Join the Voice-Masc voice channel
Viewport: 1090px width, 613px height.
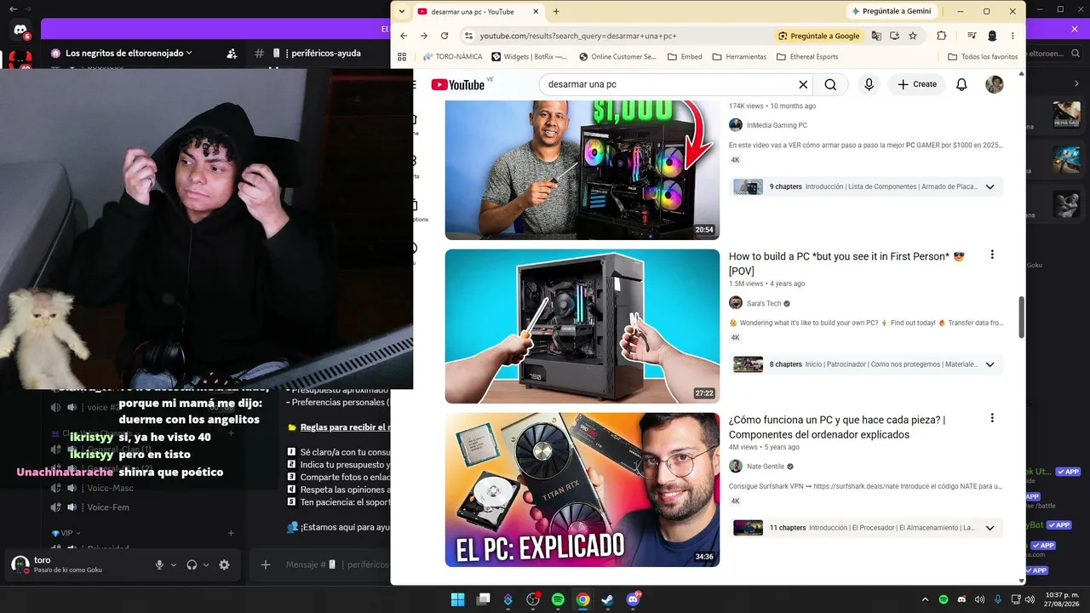point(111,488)
